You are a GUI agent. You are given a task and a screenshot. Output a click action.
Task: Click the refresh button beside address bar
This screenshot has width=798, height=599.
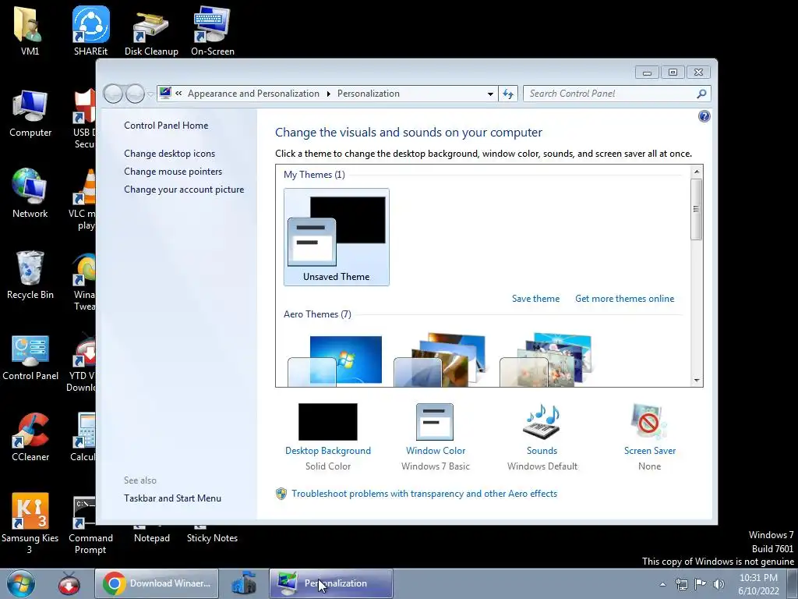tap(508, 94)
